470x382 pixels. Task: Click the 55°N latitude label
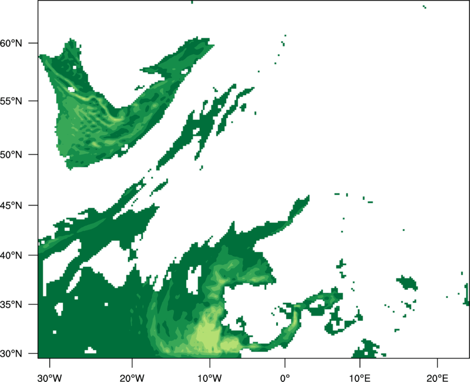tap(11, 101)
